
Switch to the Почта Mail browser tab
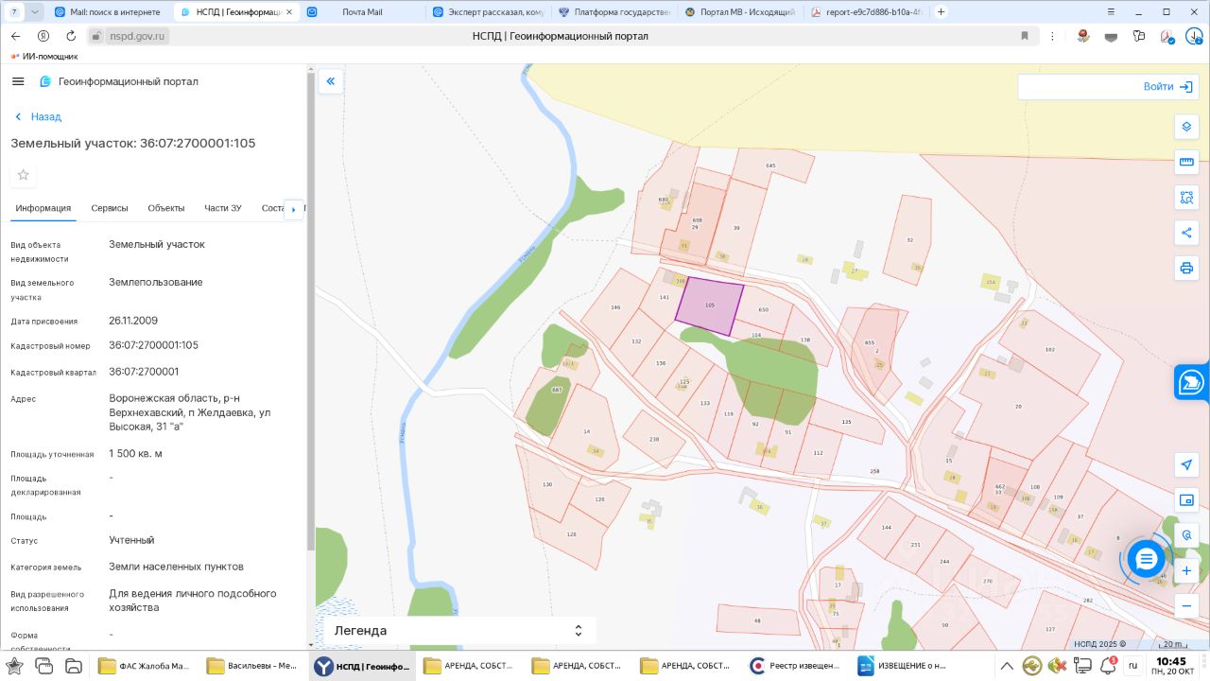pos(362,12)
